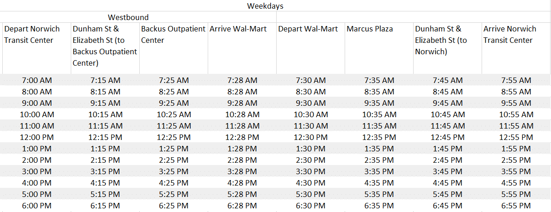Viewport: 551px width, 212px height.
Task: Select the Depart Norwich Transit Center column header
Action: point(37,48)
